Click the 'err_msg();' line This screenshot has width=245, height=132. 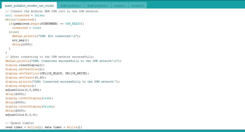(21, 40)
